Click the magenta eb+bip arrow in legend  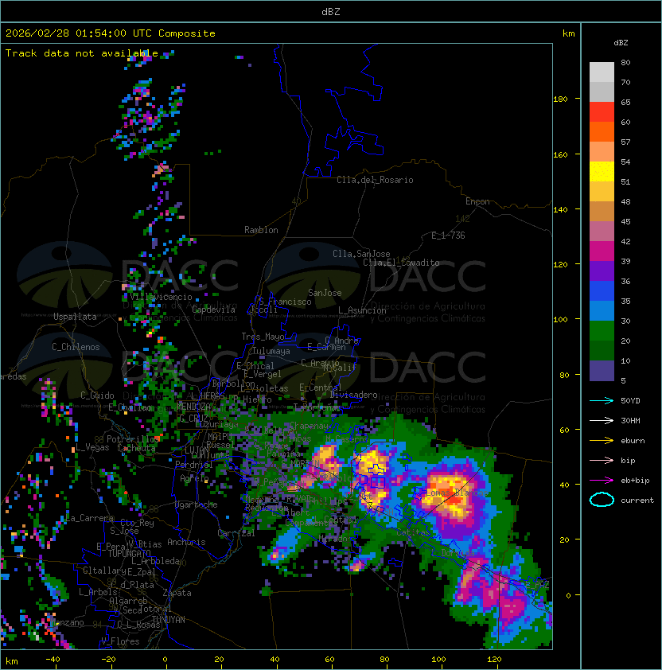(602, 481)
